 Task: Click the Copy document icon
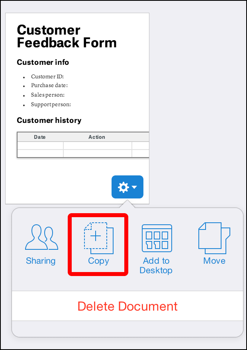coord(98,238)
